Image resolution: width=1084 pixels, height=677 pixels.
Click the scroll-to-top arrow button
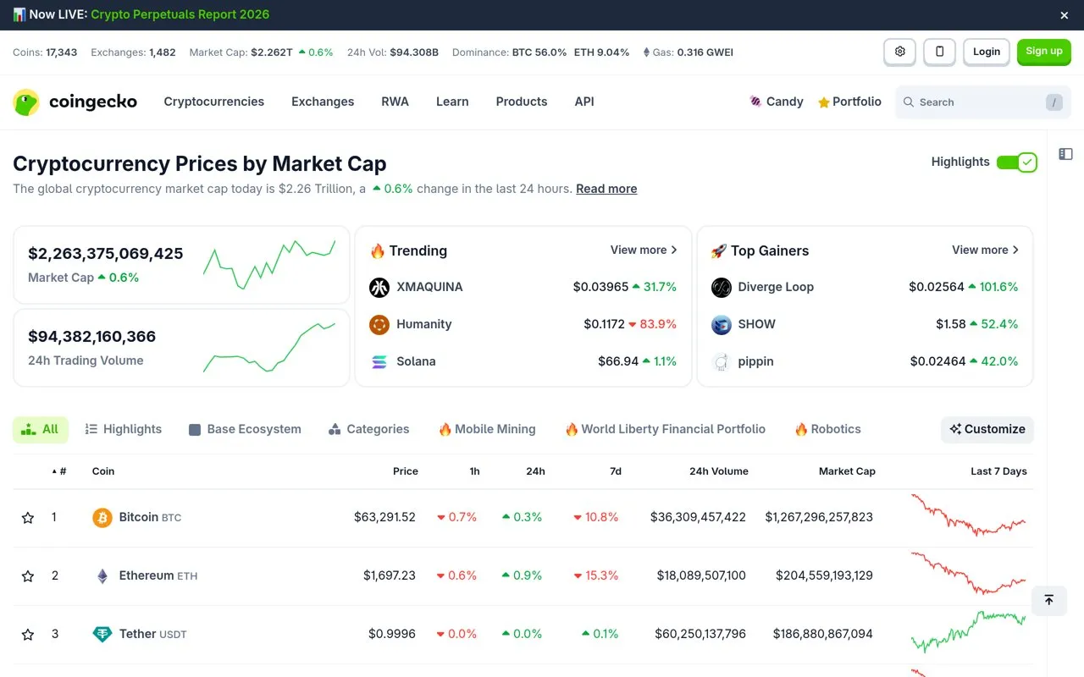coord(1048,600)
